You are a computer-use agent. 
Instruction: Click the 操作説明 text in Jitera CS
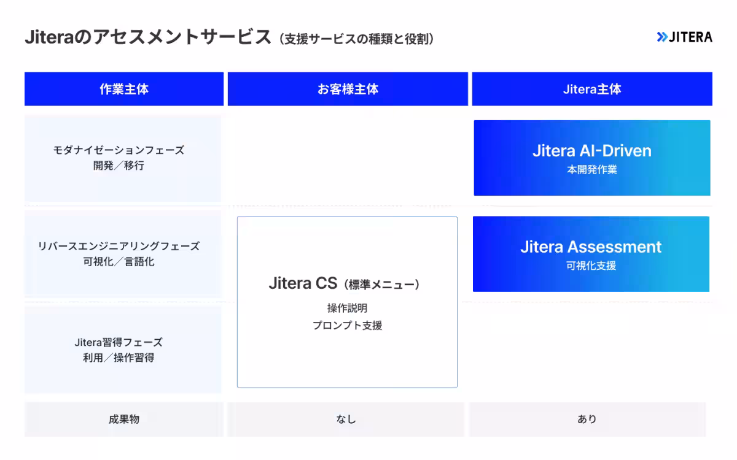tap(347, 308)
